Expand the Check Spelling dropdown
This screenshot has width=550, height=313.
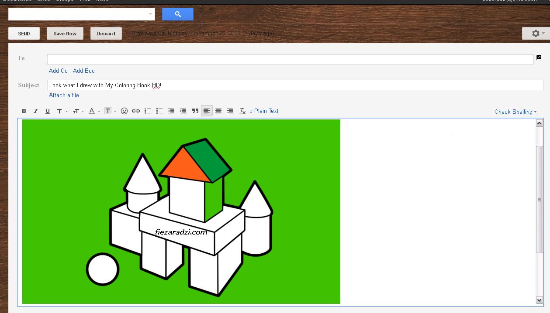[x=515, y=112]
